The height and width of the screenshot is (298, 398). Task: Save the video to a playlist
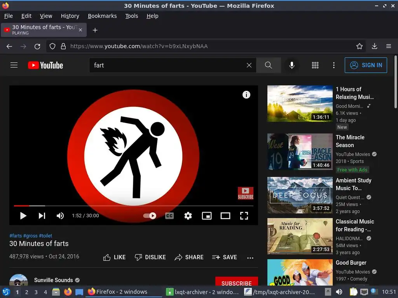point(224,257)
